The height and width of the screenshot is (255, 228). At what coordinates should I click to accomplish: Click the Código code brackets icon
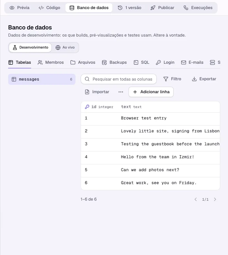pyautogui.click(x=41, y=8)
